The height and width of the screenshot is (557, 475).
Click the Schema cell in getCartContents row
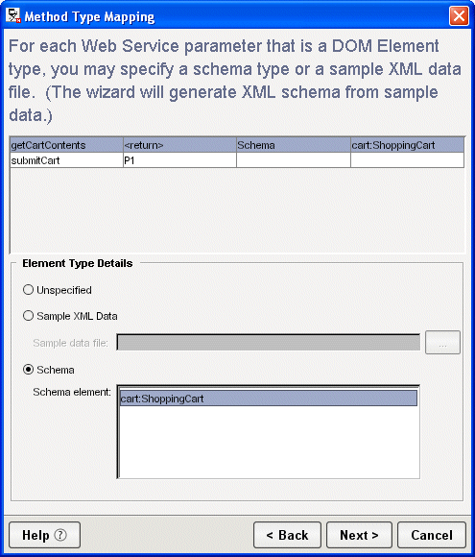click(294, 145)
